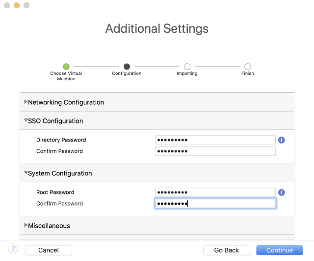The image size is (314, 261).
Task: Click the Additional Settings heading
Action: click(157, 28)
